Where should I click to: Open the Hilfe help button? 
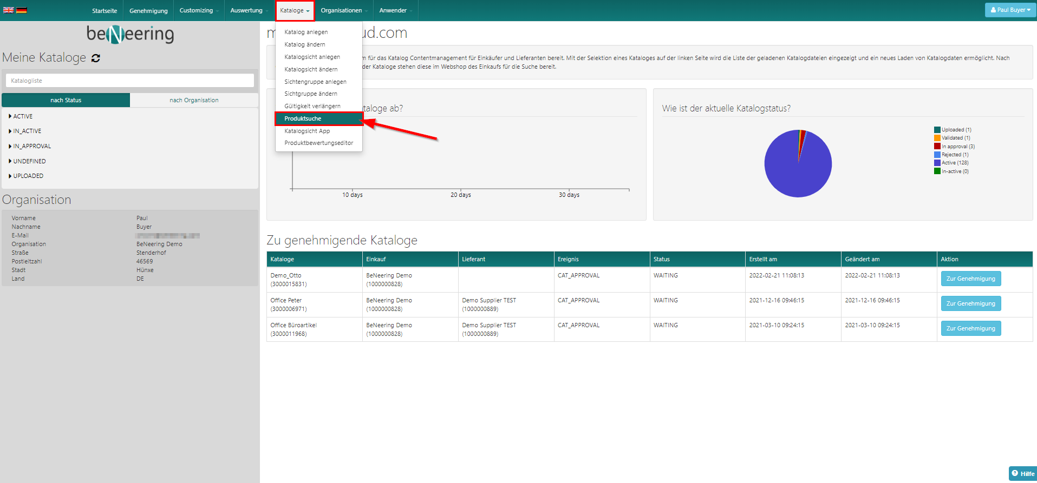coord(1022,473)
